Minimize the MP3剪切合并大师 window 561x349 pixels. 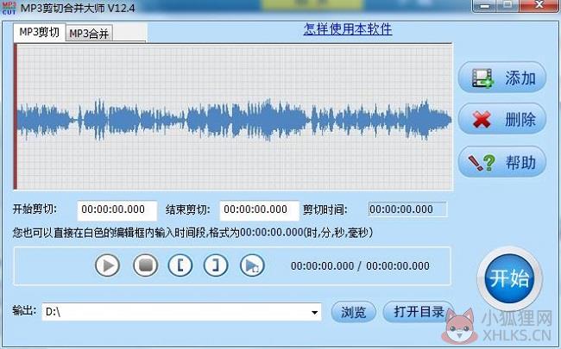(x=485, y=5)
